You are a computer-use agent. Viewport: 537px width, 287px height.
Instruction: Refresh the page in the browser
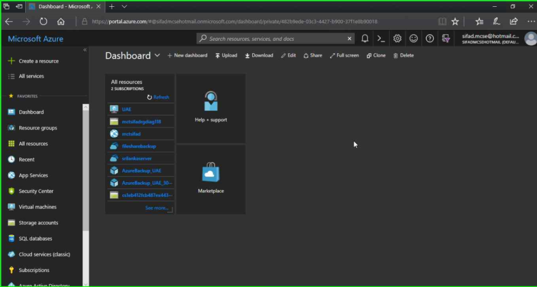43,21
